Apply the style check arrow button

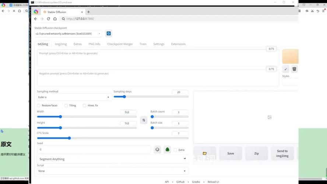pyautogui.click(x=285, y=69)
